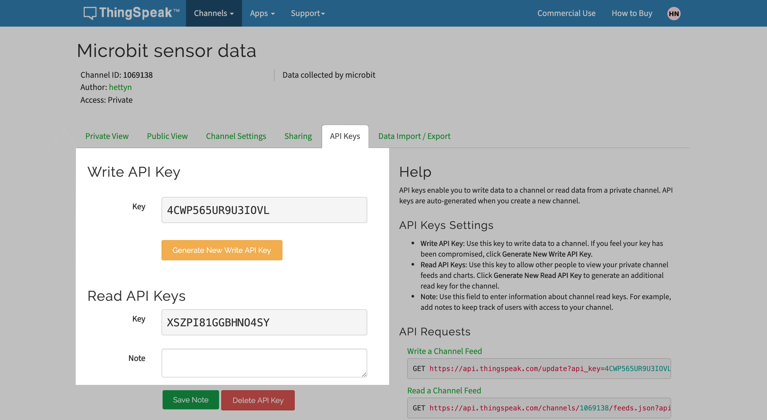Click the ThingSpeak logo icon
This screenshot has width=767, height=420.
coord(90,13)
